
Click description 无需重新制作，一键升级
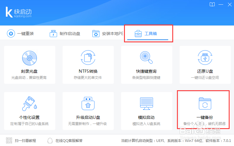click(87, 124)
